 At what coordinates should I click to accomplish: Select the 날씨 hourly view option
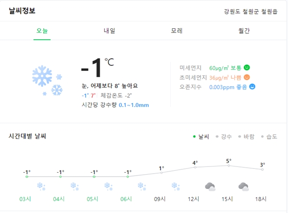pyautogui.click(x=201, y=137)
